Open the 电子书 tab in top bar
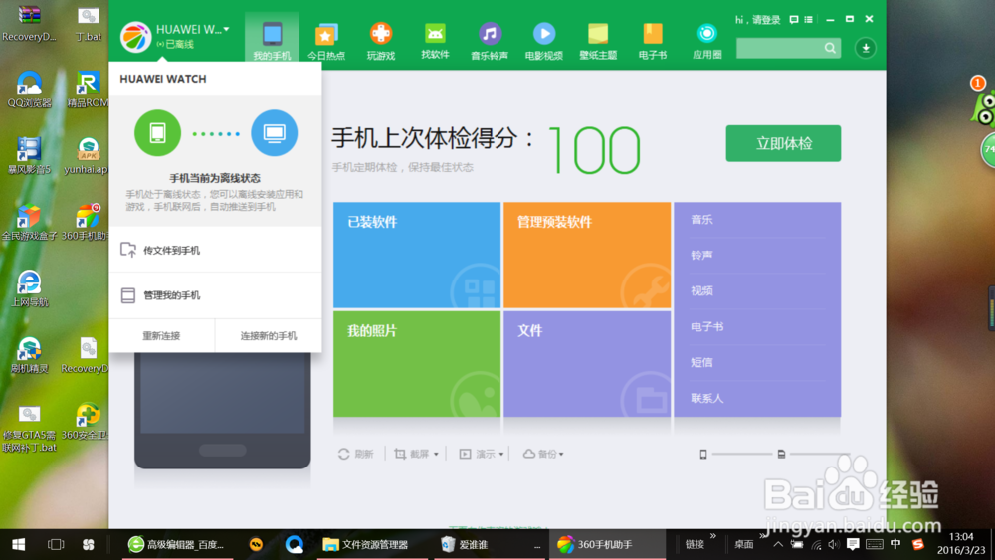 coord(653,41)
